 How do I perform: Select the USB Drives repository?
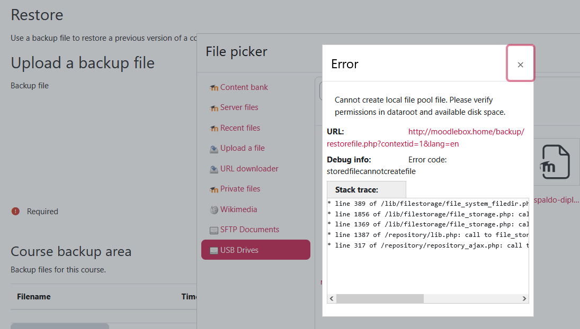256,250
